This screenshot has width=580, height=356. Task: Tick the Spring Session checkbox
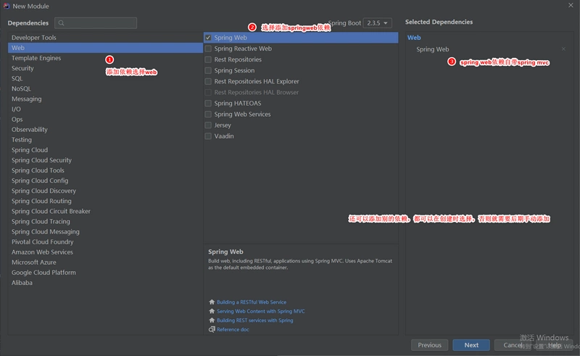pos(208,70)
